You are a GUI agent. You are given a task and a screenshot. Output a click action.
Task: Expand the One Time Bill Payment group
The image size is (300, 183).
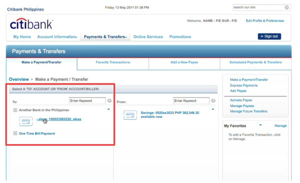point(15,133)
